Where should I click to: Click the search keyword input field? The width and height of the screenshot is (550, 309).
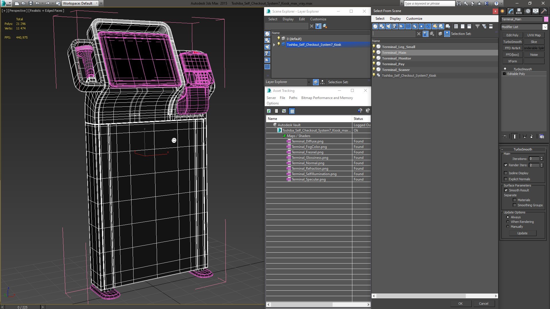pyautogui.click(x=429, y=3)
